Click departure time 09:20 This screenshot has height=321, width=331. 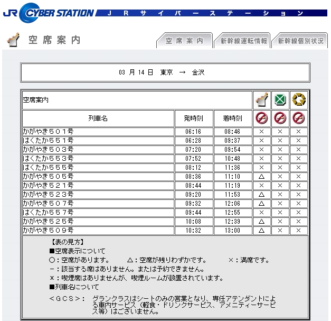(193, 194)
